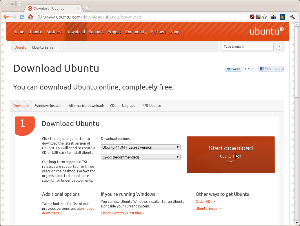Screen dimensions: 300x226
Task: Click the browser Forward arrow
Action: click(x=14, y=17)
